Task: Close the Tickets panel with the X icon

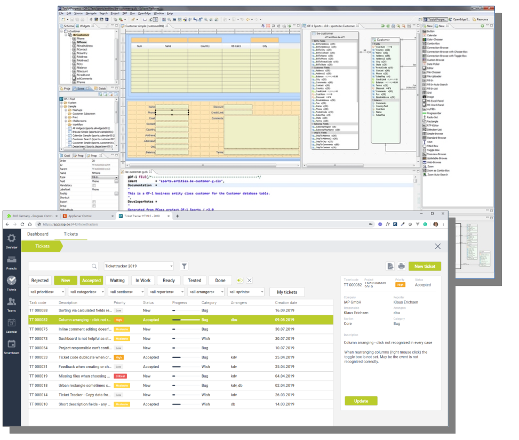Action: (x=438, y=246)
